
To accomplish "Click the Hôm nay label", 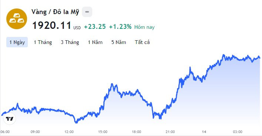I will 145,27.
